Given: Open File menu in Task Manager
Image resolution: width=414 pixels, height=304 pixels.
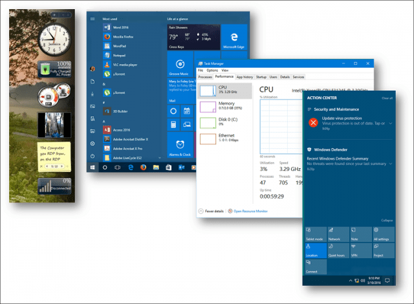Looking at the screenshot, I should tap(201, 71).
